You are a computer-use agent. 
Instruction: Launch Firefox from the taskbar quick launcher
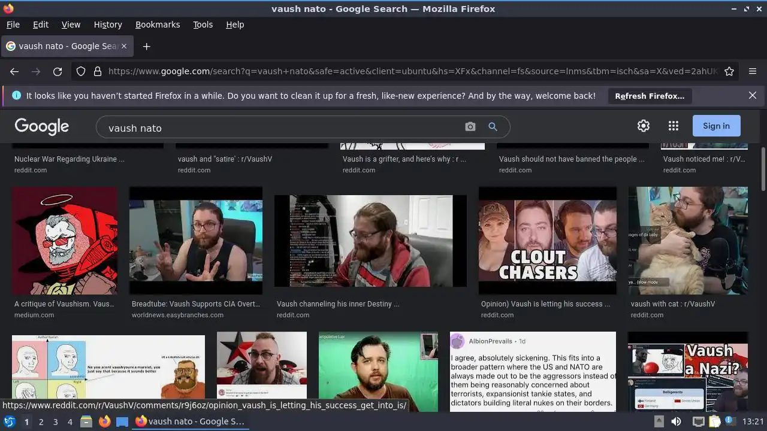104,421
